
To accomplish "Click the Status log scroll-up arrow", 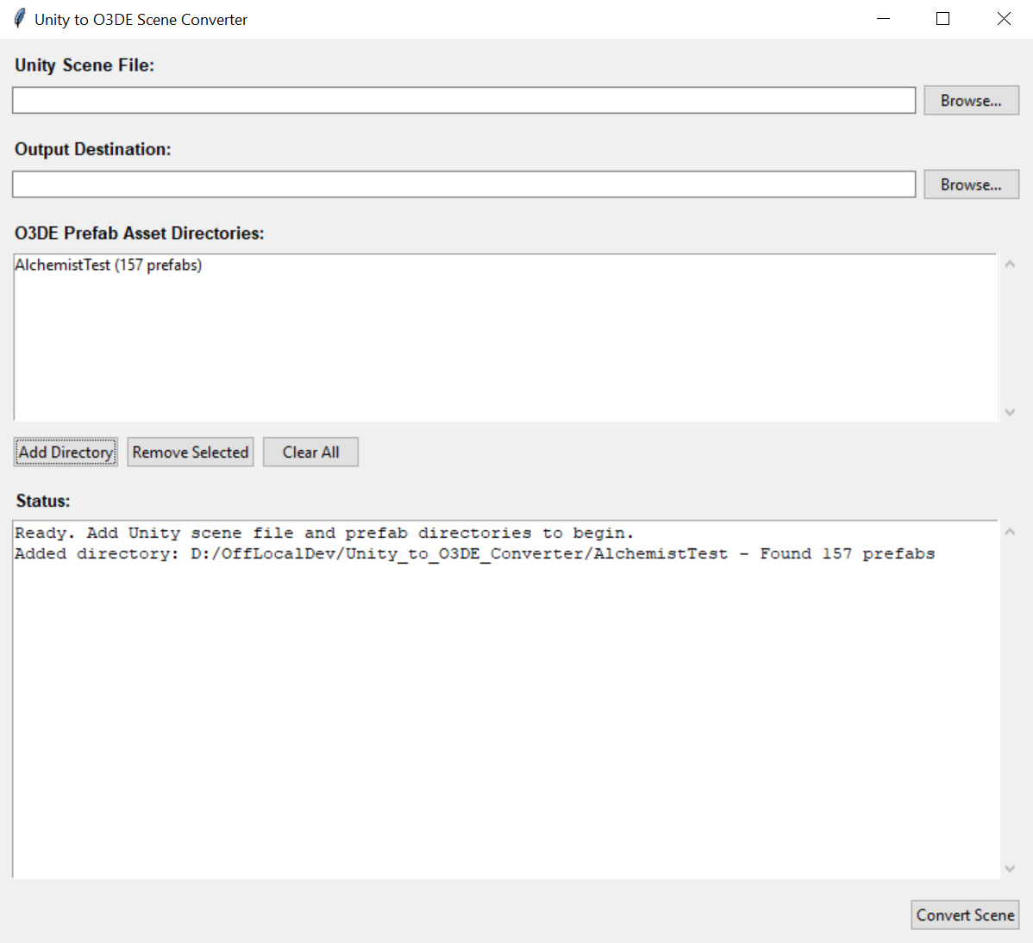I will click(x=1010, y=532).
